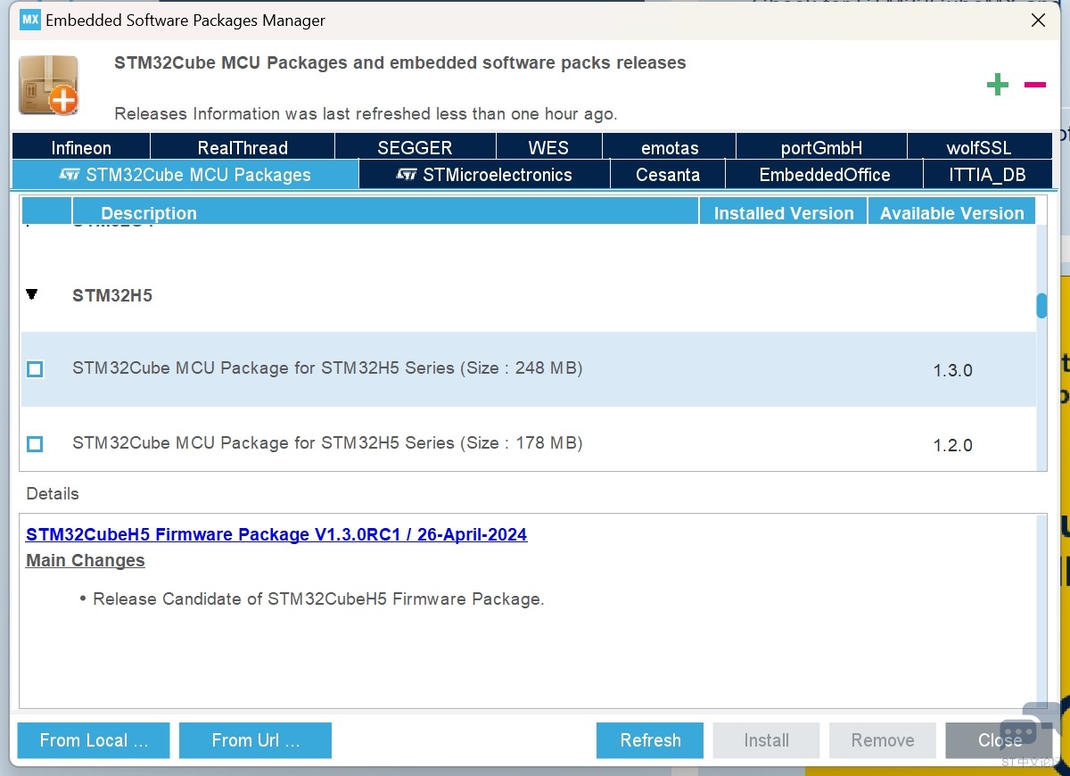The height and width of the screenshot is (776, 1070).
Task: Click the Close button at bottom right
Action: (999, 740)
